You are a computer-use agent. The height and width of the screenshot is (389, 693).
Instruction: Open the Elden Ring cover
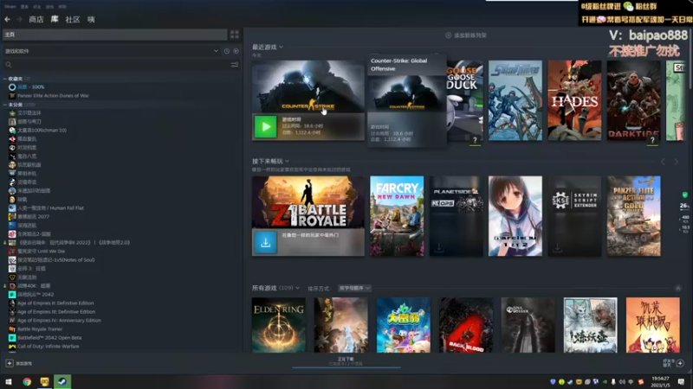point(278,325)
